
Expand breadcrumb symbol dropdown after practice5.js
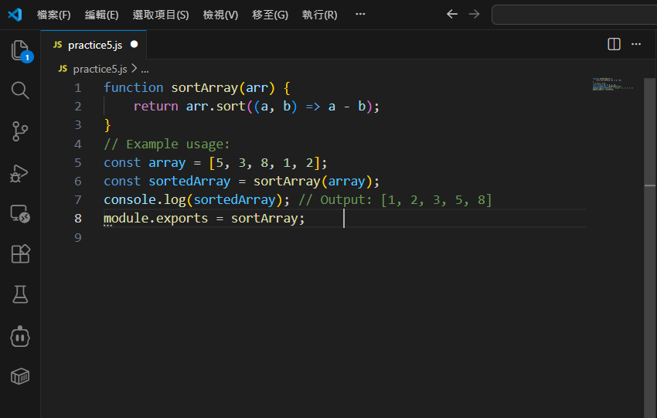pyautogui.click(x=145, y=69)
